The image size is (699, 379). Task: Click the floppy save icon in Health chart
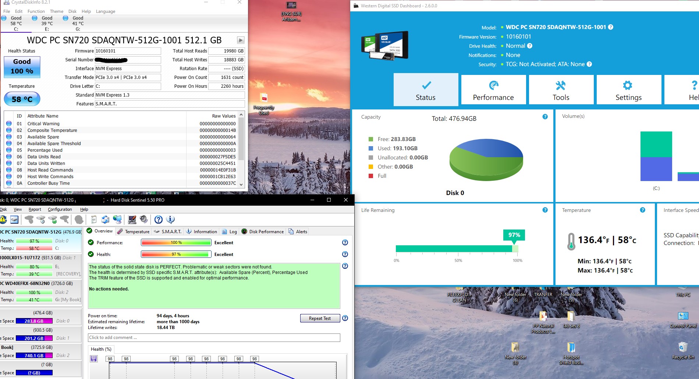(94, 359)
